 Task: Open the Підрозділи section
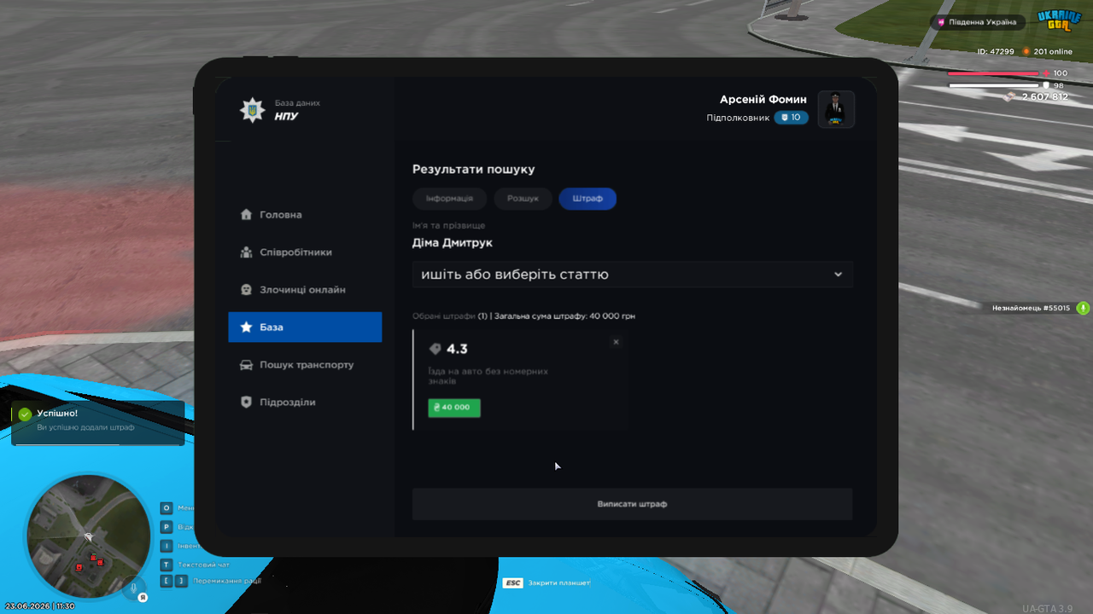[x=305, y=403]
